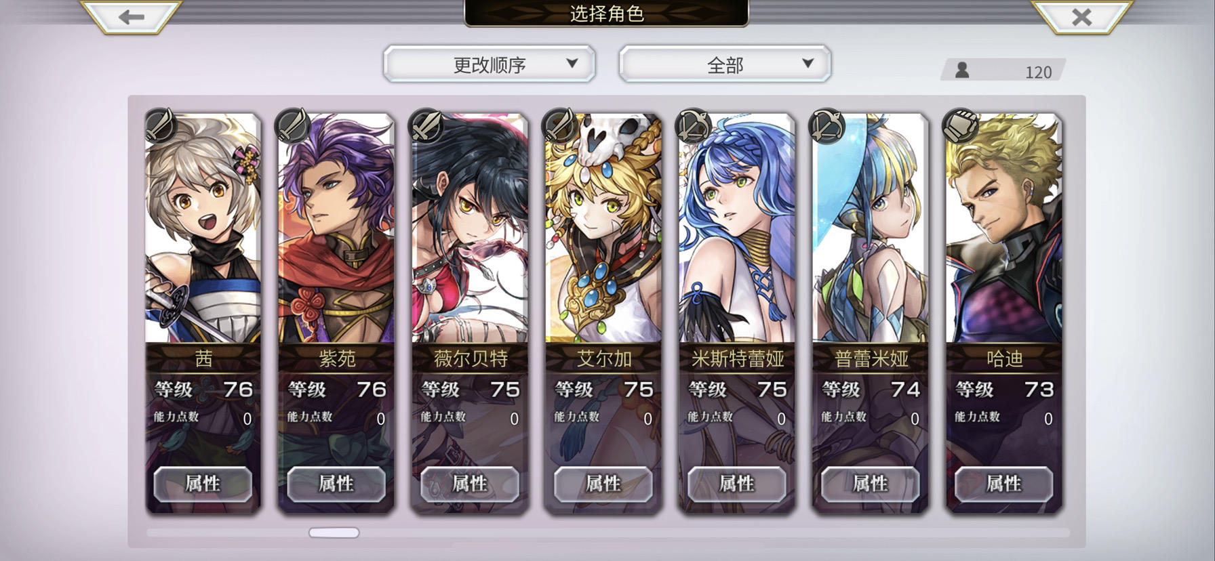Screen dimensions: 1215x561
Task: Select 紫苑 character portrait
Action: pos(336,228)
